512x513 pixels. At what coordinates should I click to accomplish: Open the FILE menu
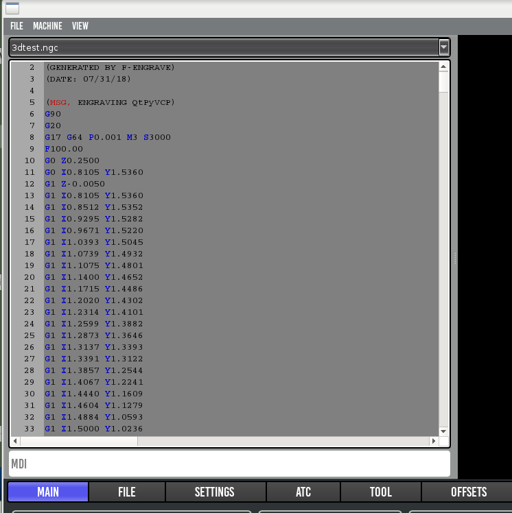(16, 26)
